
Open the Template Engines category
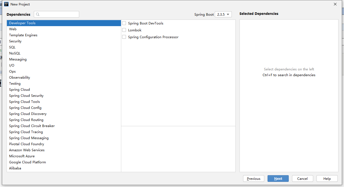coord(64,35)
